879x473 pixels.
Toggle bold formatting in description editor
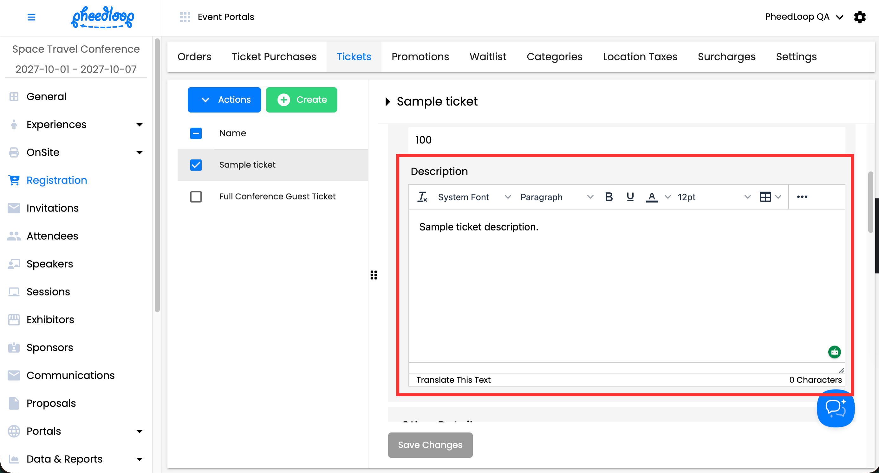pos(609,197)
